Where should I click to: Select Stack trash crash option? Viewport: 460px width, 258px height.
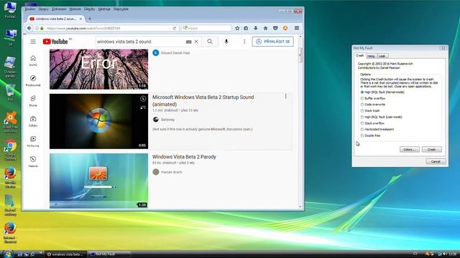point(370,110)
